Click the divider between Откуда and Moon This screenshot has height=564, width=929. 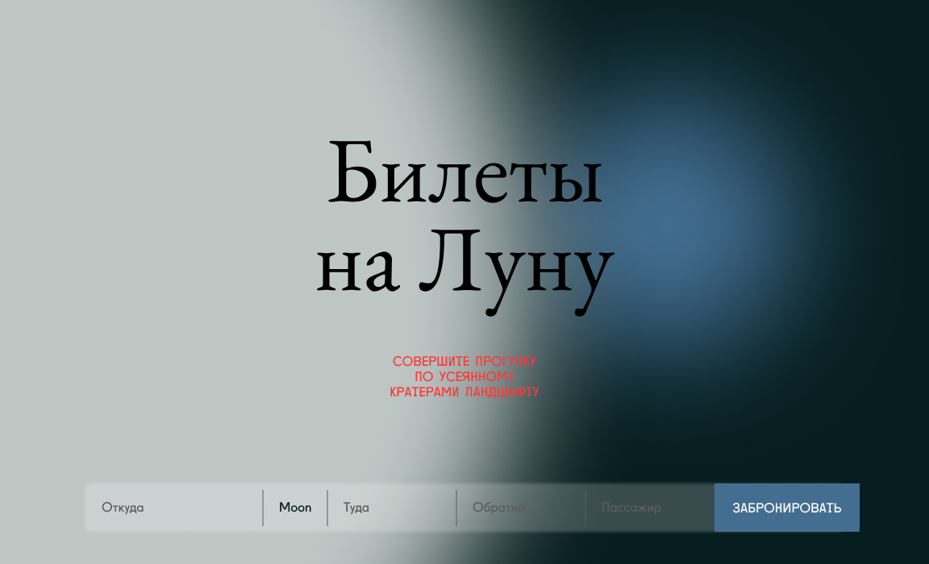click(x=263, y=508)
